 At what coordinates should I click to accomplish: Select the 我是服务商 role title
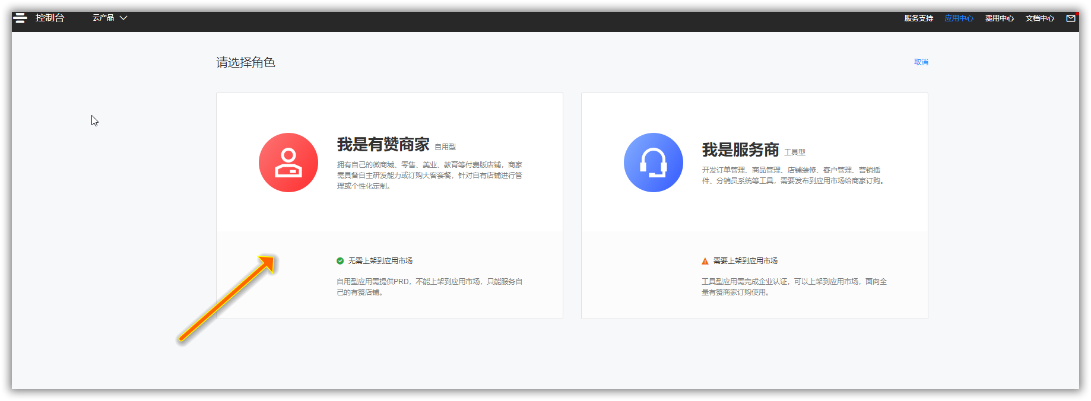click(740, 150)
